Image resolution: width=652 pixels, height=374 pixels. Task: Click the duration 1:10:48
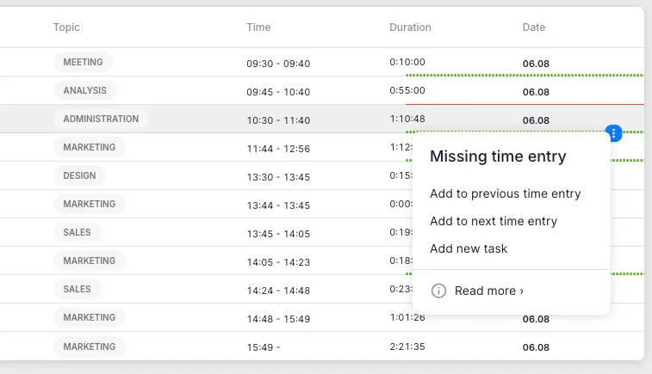[x=407, y=119]
